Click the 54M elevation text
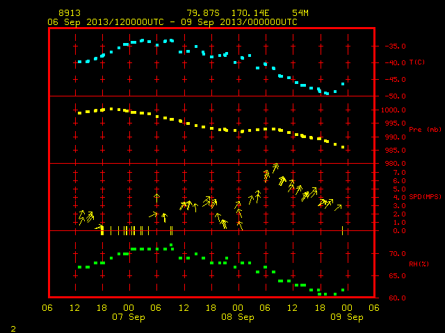 click(x=300, y=13)
